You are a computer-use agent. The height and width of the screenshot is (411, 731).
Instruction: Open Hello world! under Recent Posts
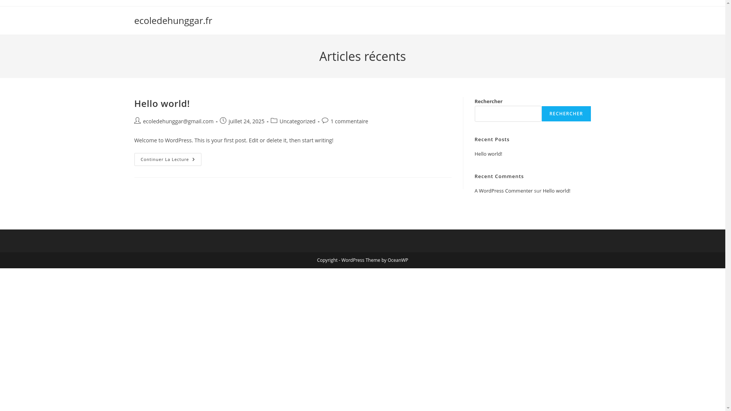488,154
